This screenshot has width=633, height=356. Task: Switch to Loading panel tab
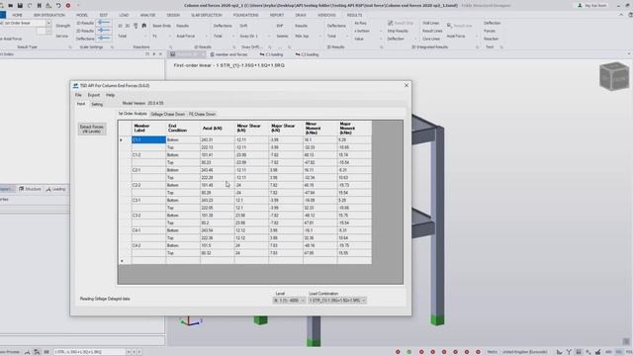(55, 189)
